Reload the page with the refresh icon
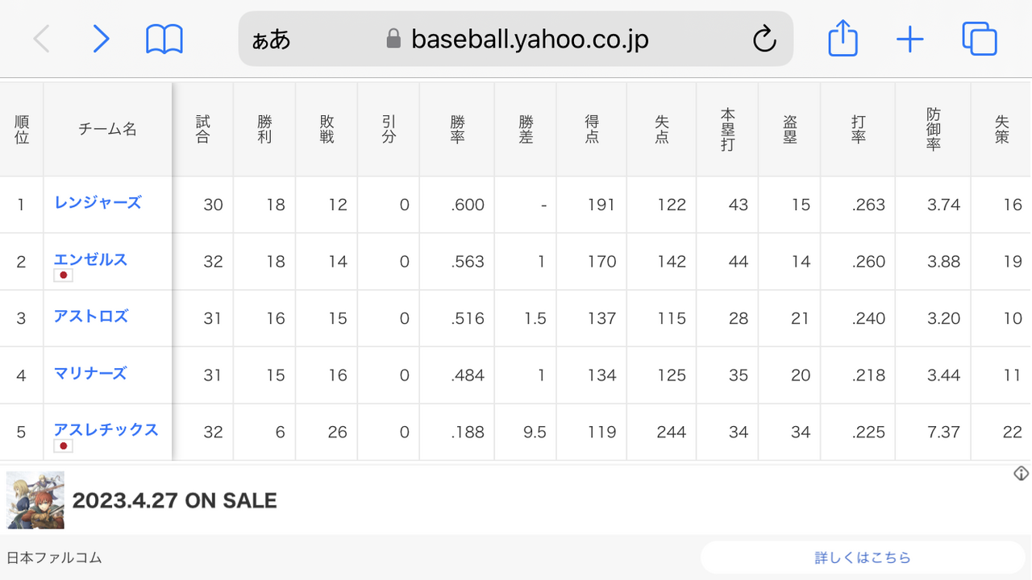1032x580 pixels. tap(764, 39)
